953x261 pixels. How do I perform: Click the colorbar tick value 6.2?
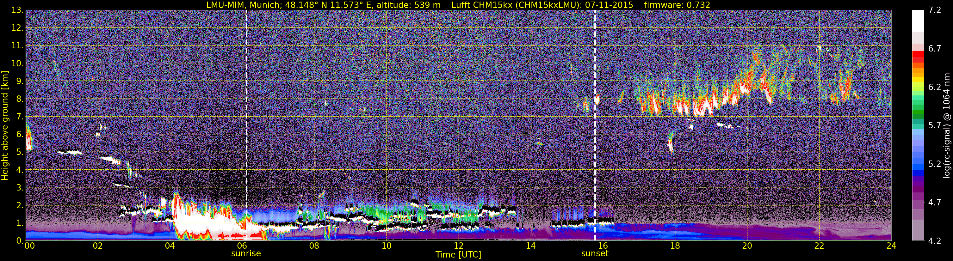coord(935,87)
